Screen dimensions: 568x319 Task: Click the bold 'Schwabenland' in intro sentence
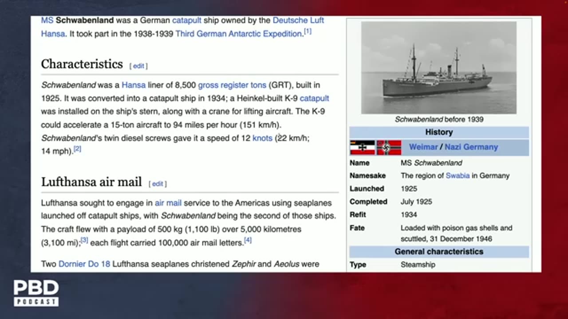coord(85,20)
